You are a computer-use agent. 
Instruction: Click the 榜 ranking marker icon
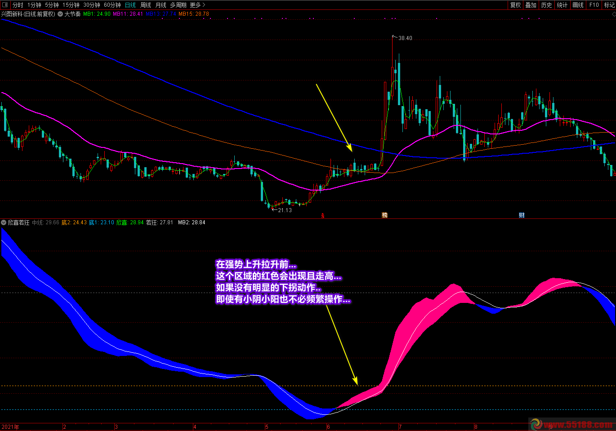pos(384,215)
